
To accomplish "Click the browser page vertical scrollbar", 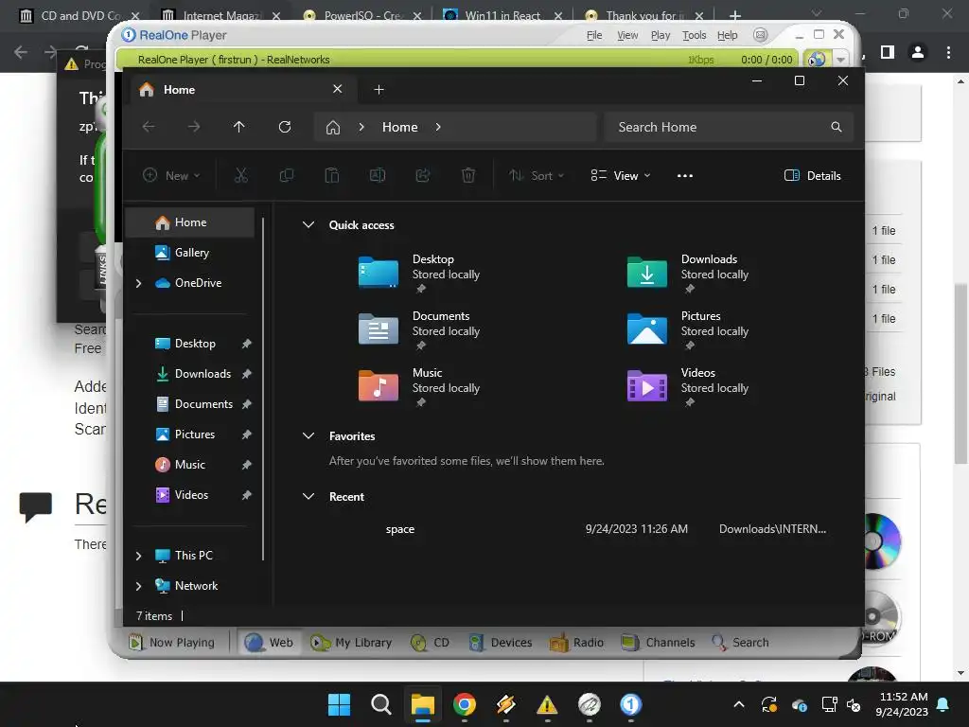I will (x=960, y=376).
